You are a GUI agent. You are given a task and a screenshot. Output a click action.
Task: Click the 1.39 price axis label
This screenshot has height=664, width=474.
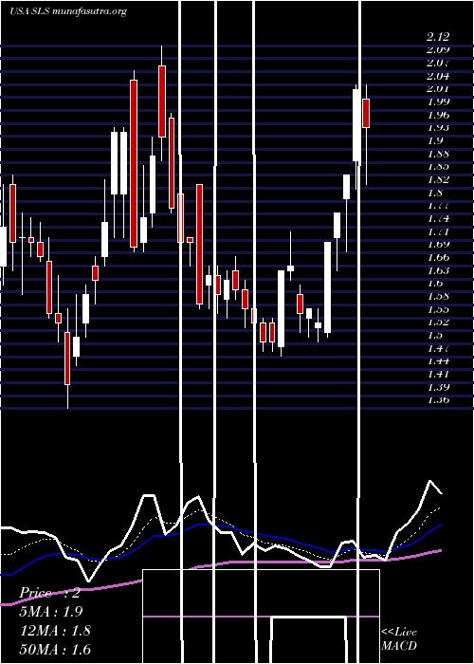438,387
